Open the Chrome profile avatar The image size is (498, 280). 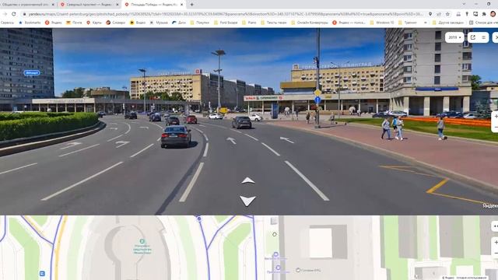[493, 14]
